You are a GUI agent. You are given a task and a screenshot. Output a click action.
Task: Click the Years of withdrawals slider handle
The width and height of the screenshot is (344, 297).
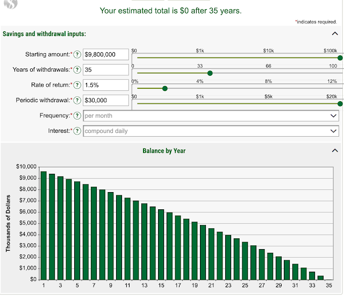pos(210,73)
